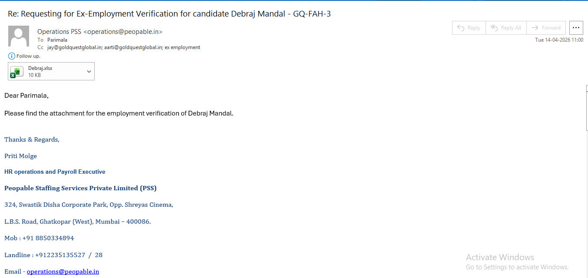Open the Debraj.xlsx attachment file name
588x278 pixels.
[40, 68]
